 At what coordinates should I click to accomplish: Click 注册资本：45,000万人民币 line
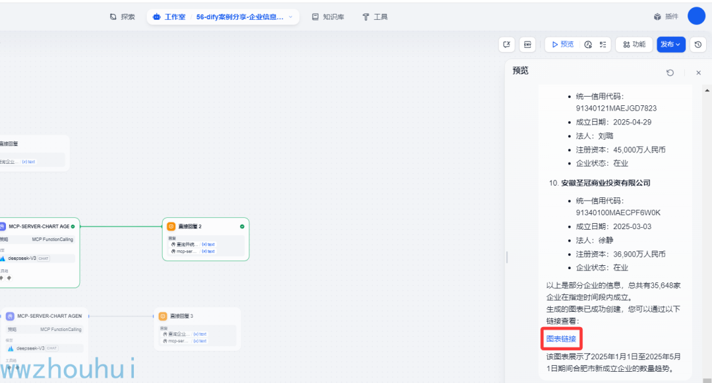click(621, 149)
